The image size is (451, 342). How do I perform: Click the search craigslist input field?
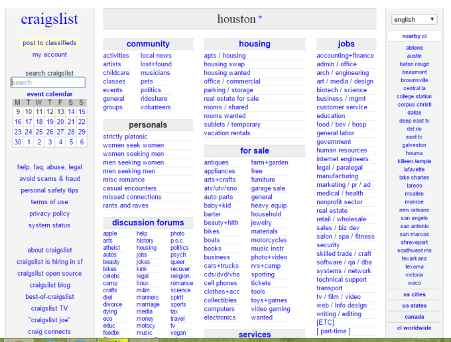[x=48, y=82]
